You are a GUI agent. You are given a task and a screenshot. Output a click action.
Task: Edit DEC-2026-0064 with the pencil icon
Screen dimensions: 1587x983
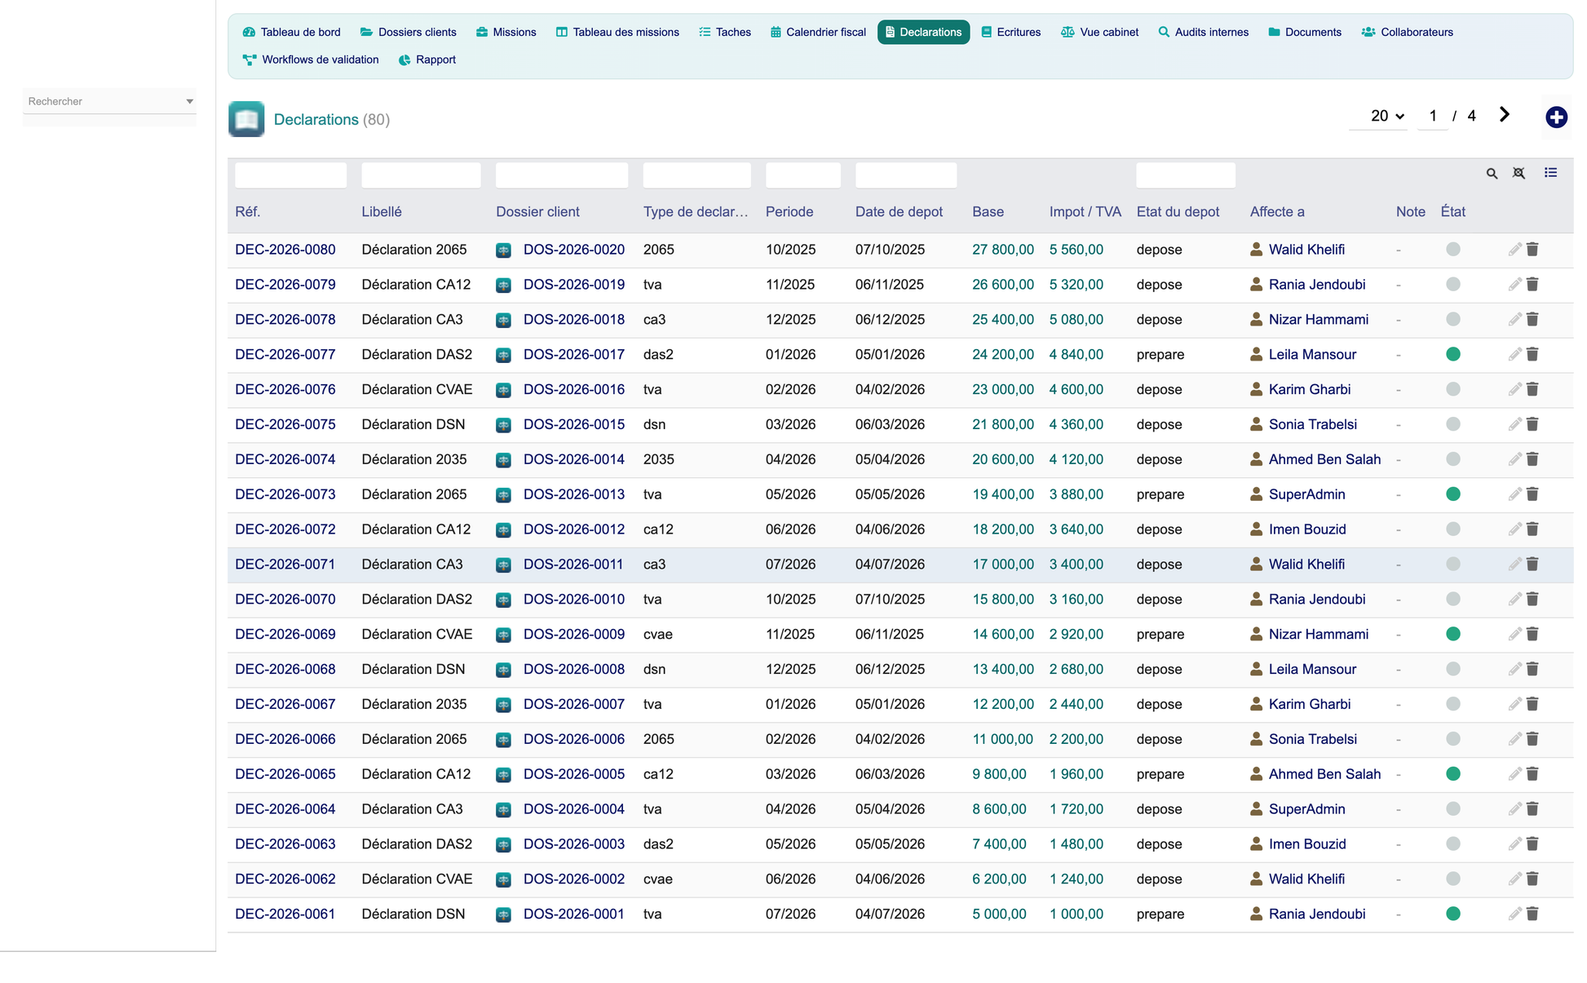point(1514,809)
